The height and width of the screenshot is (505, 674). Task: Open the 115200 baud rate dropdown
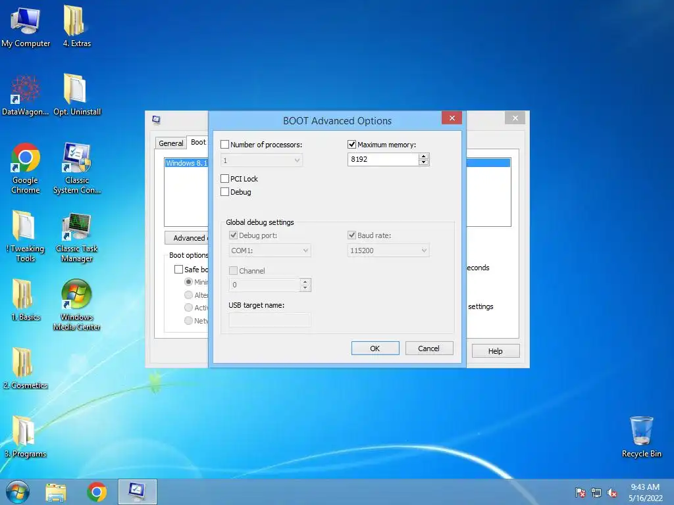(424, 251)
